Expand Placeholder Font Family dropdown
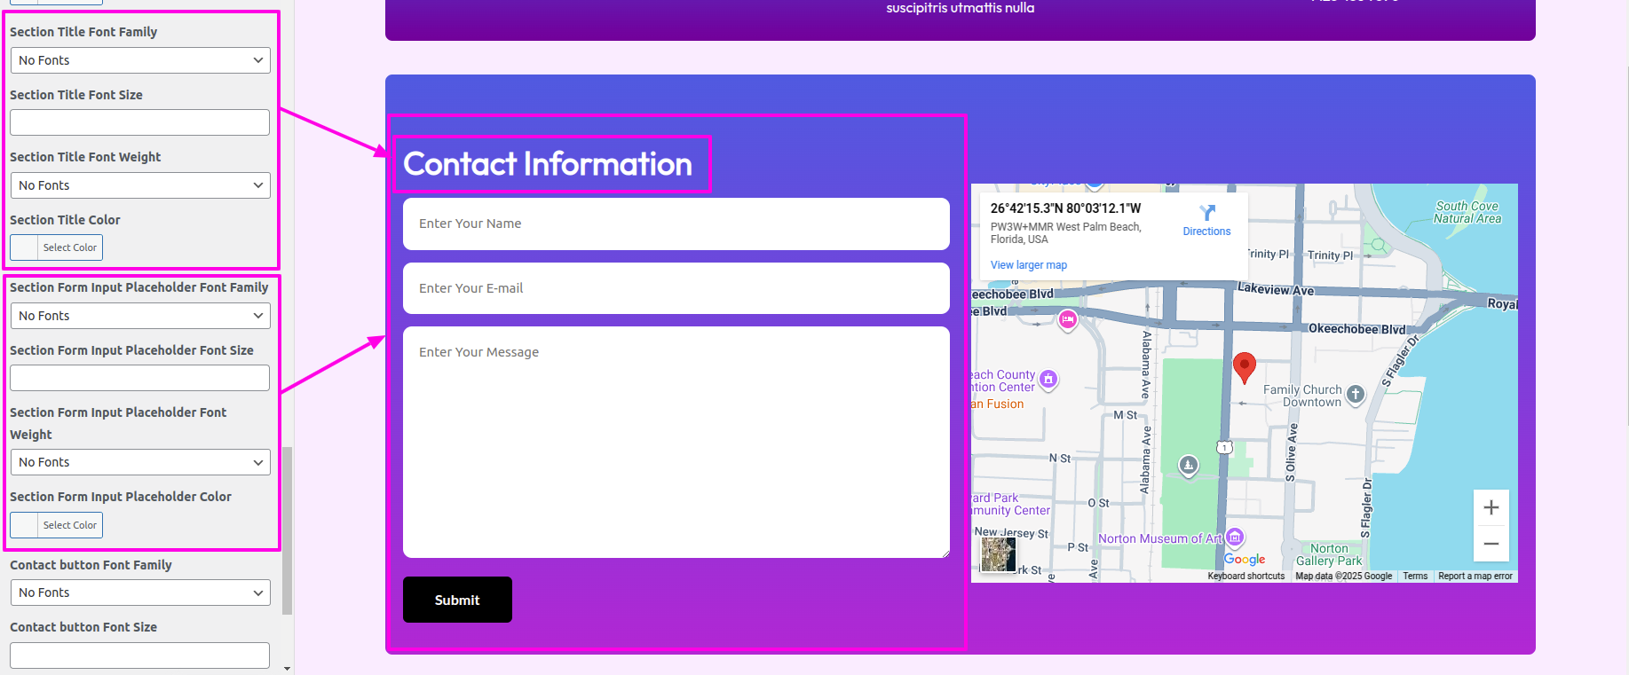The width and height of the screenshot is (1629, 675). (x=139, y=316)
